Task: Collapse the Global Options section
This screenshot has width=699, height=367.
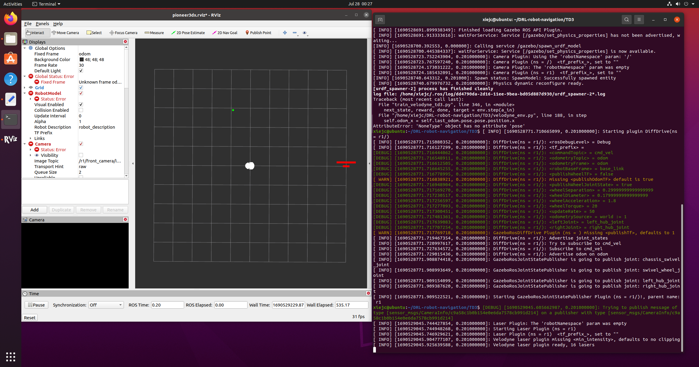Action: pos(25,48)
